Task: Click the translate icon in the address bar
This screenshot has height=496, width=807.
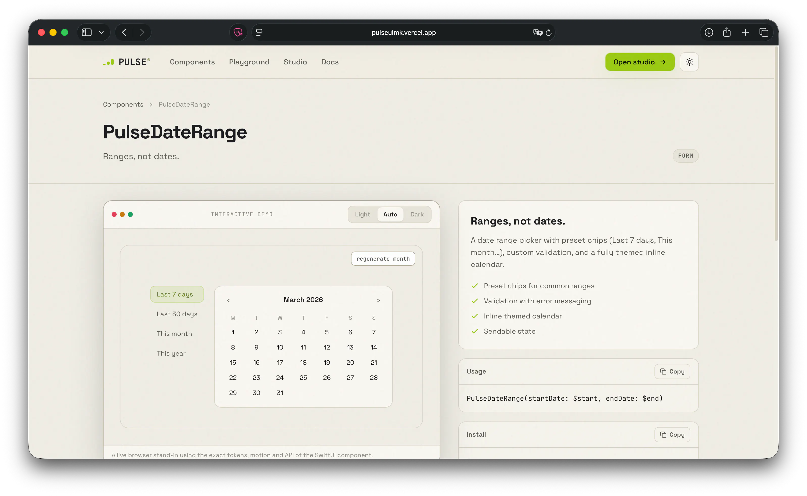Action: (537, 33)
